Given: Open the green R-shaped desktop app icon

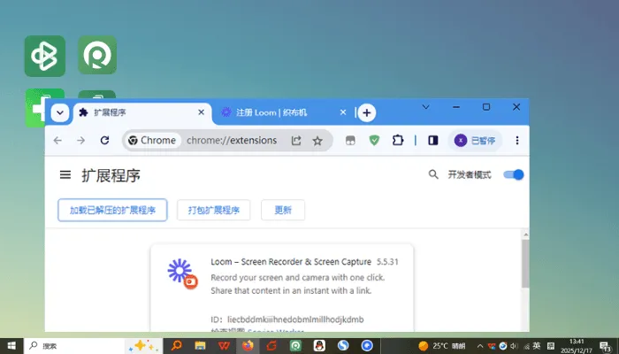Looking at the screenshot, I should (x=97, y=55).
